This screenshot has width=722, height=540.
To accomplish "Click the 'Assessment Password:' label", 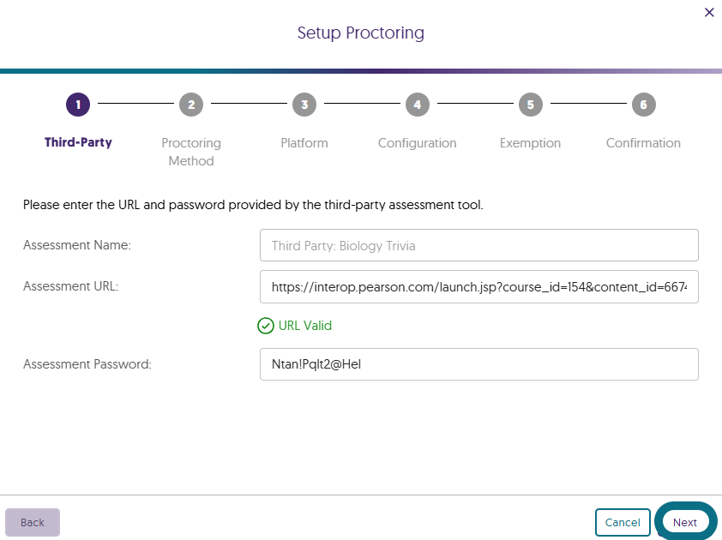I will coord(87,364).
